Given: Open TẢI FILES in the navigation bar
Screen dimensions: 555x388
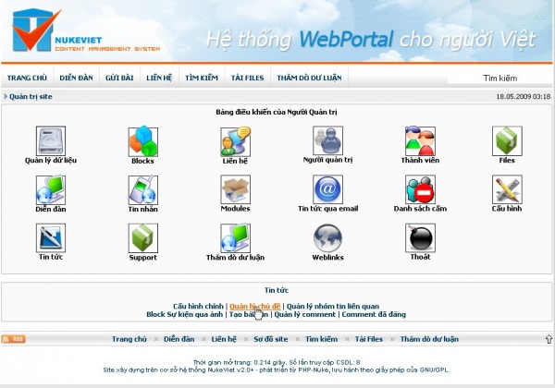Looking at the screenshot, I should click(247, 78).
